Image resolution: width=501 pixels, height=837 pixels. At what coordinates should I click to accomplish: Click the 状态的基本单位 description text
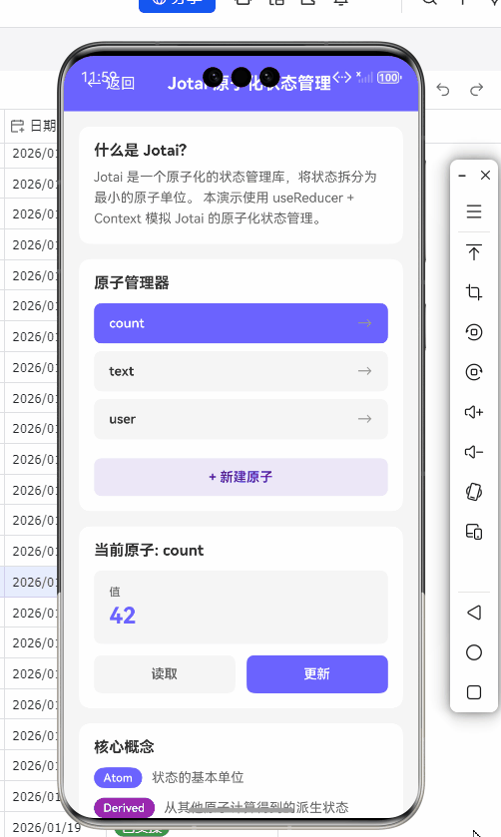point(198,778)
